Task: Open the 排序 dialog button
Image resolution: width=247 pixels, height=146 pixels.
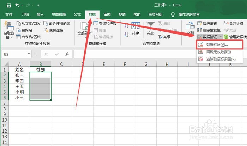Action: click(x=135, y=28)
